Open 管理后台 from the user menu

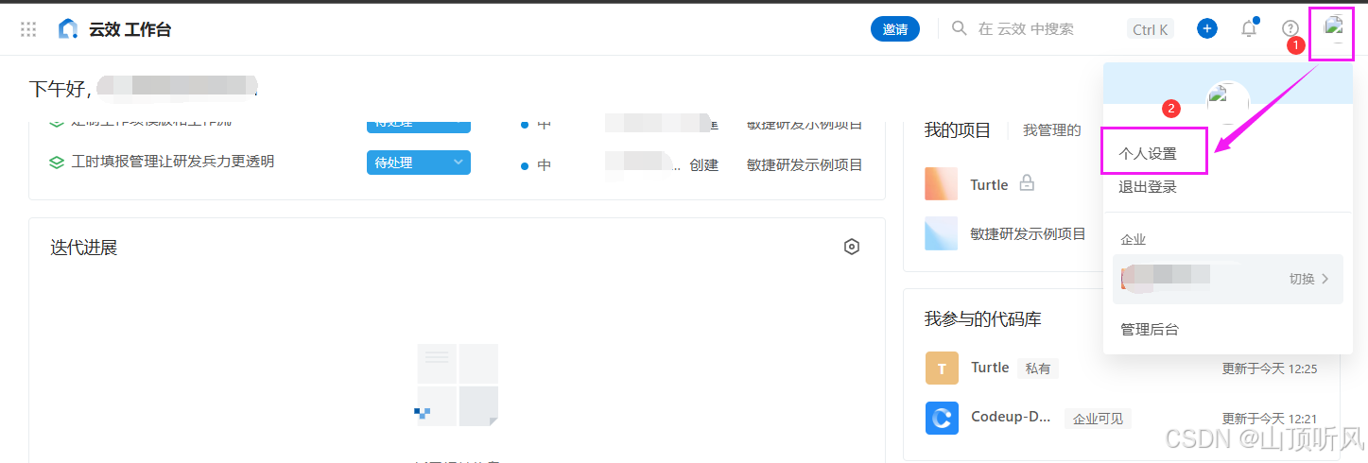tap(1150, 329)
